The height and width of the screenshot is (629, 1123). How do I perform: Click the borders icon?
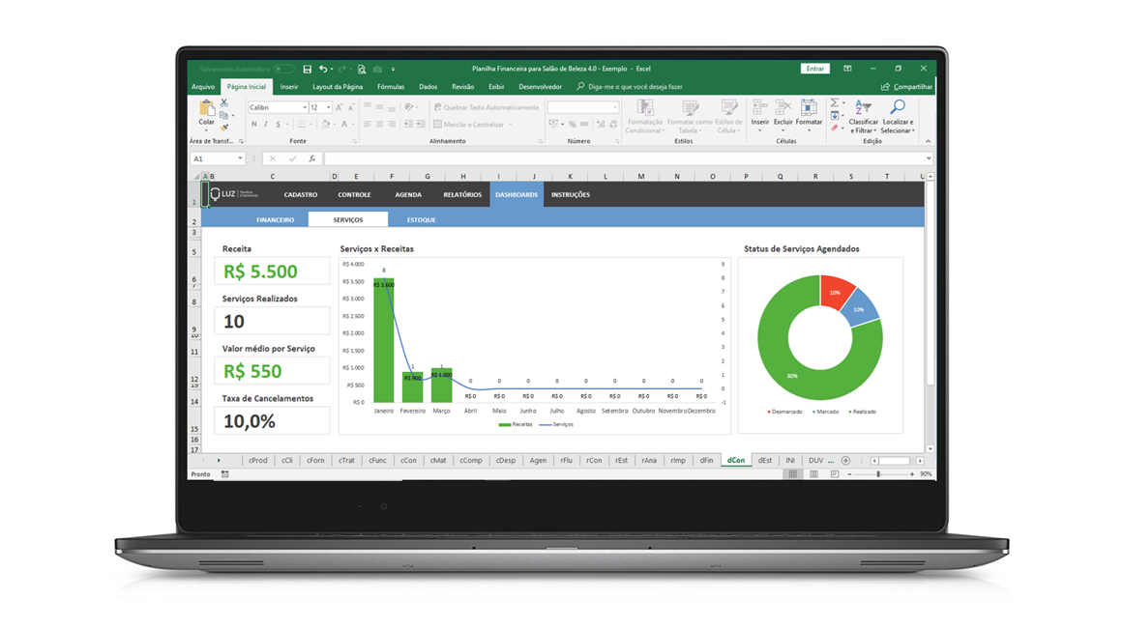[302, 125]
